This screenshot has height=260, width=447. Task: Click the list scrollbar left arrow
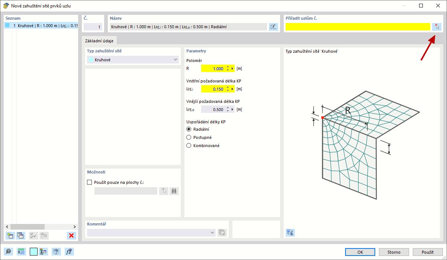(x=7, y=227)
